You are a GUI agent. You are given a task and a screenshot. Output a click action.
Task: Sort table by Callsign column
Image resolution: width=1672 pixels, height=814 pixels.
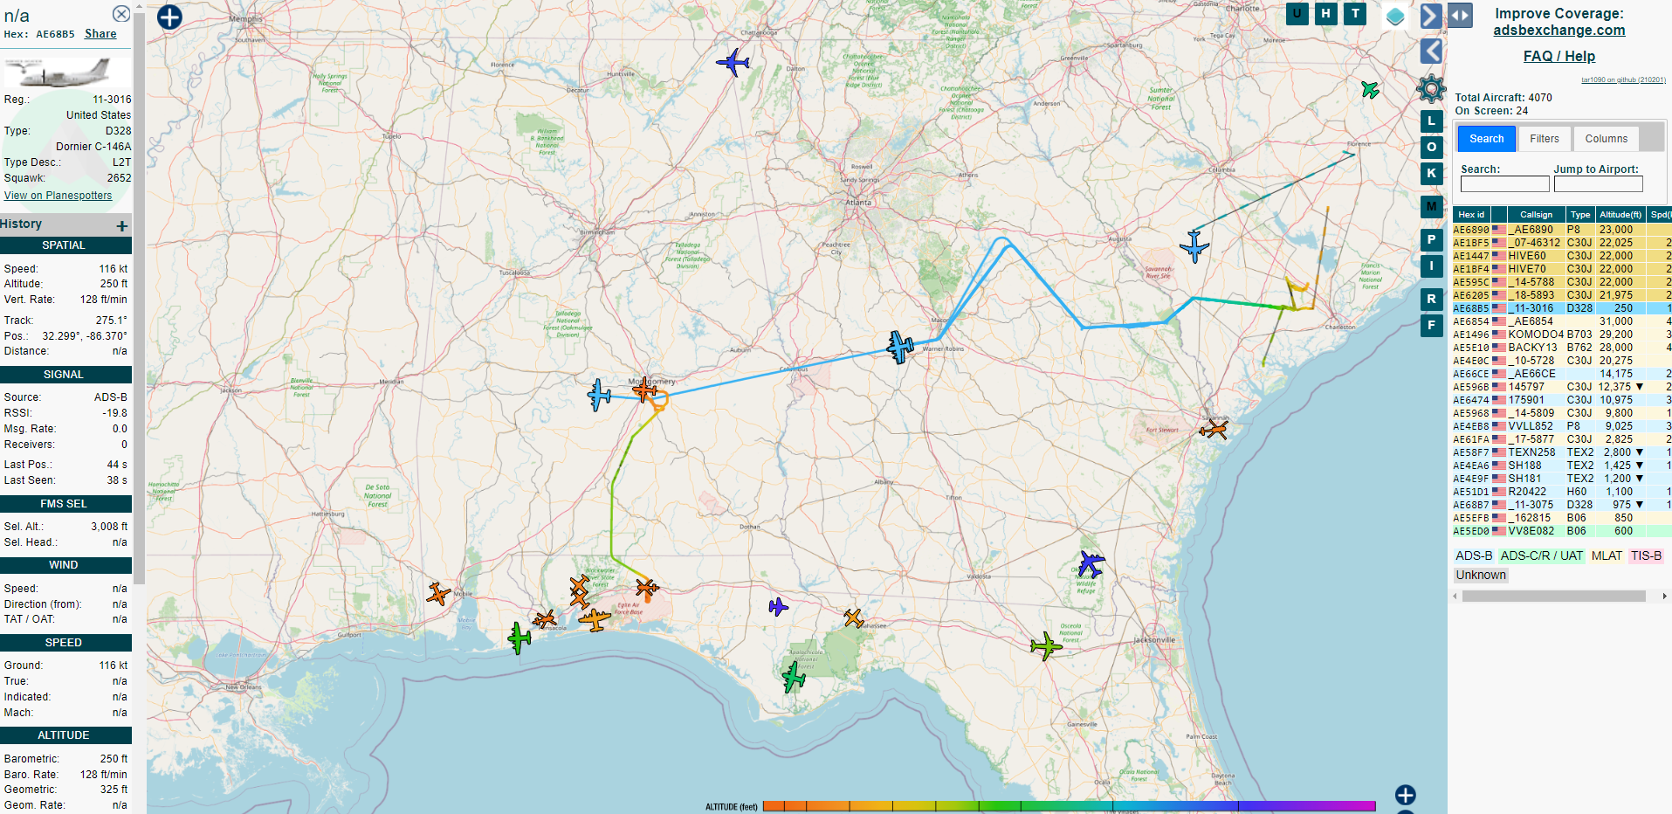pyautogui.click(x=1536, y=215)
